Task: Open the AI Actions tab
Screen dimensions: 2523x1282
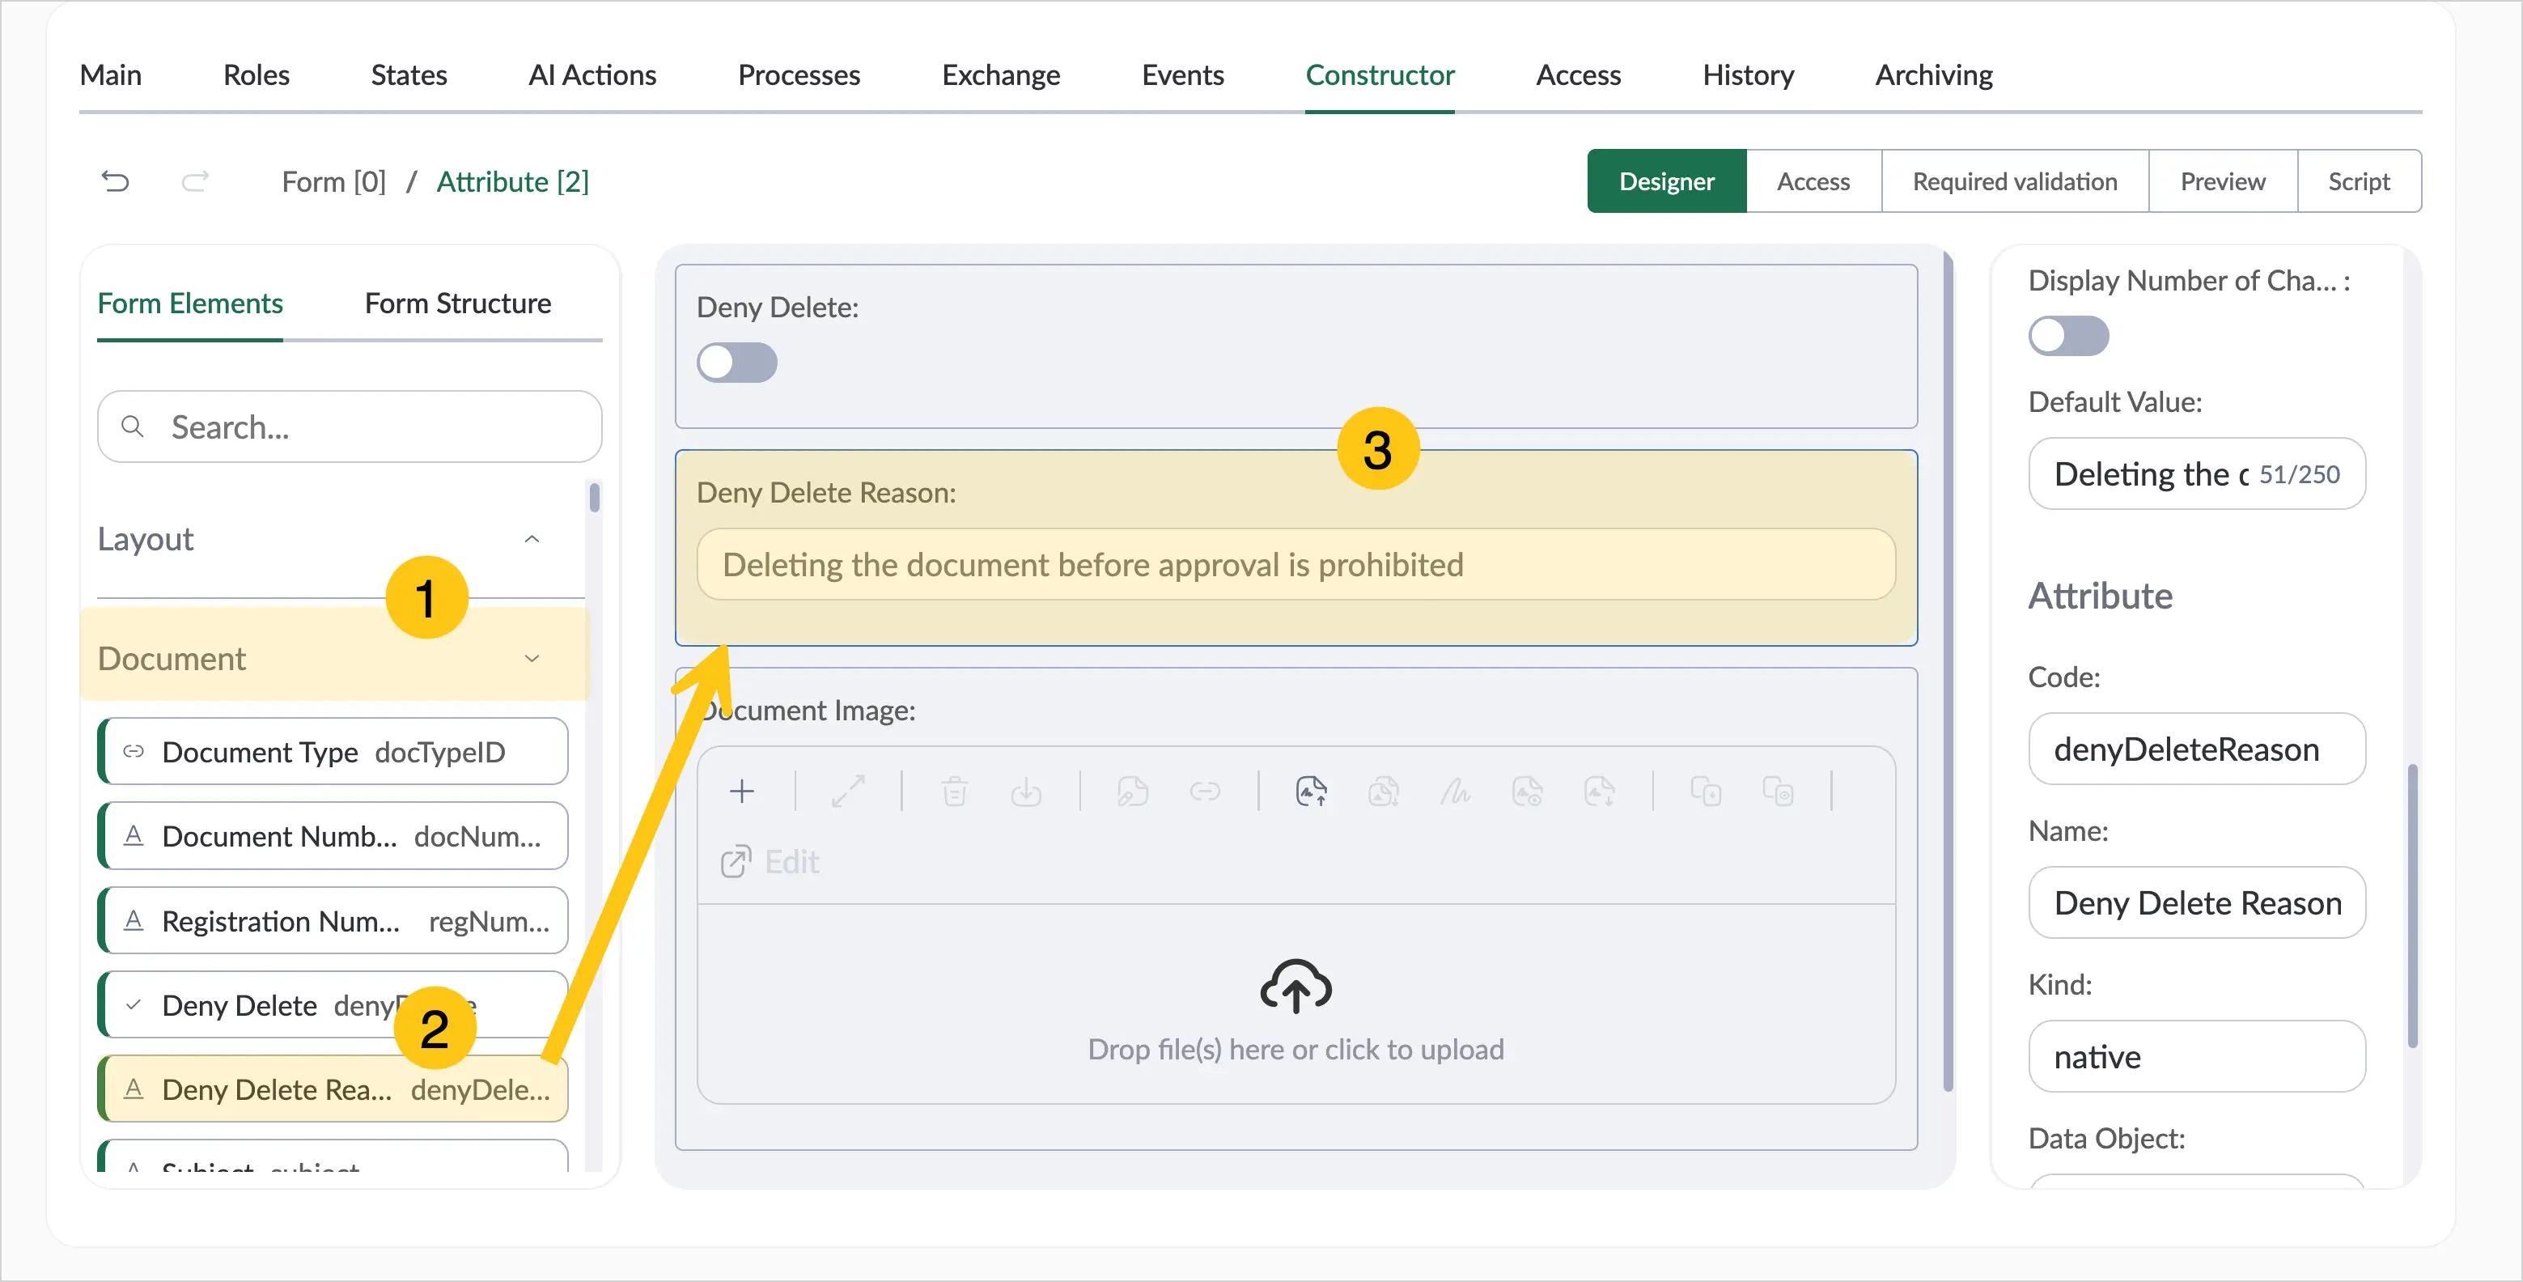Action: click(x=592, y=74)
